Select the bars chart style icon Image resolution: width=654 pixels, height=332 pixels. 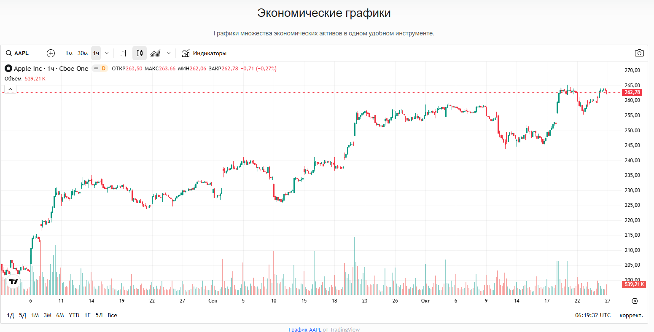(x=124, y=53)
